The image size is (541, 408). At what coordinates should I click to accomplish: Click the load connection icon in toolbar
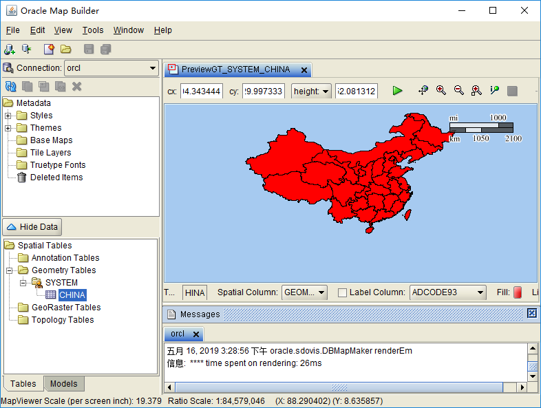(27, 49)
